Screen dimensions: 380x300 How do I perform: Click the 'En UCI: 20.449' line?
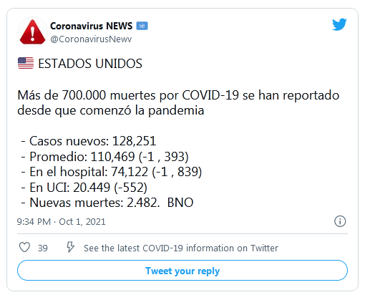84,187
